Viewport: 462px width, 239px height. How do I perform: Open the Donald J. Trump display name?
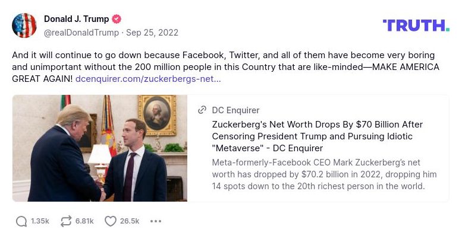(x=77, y=19)
